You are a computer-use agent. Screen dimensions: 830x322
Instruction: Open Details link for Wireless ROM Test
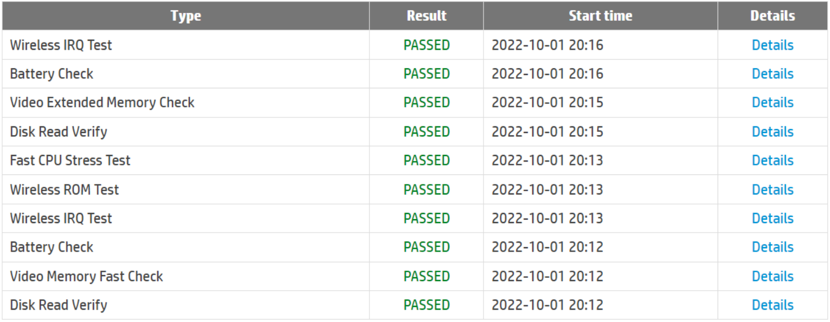pyautogui.click(x=772, y=190)
